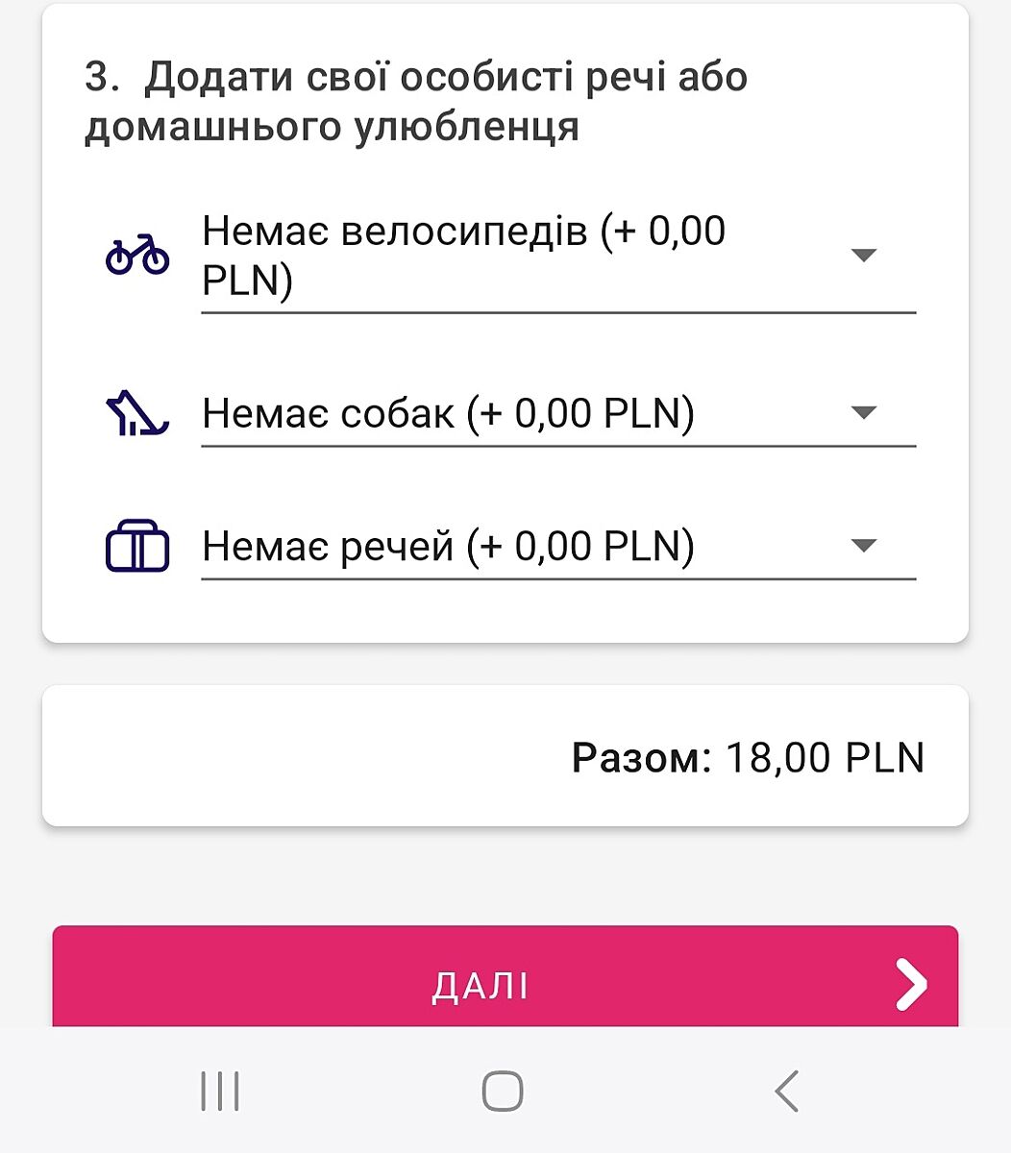Expand the bicycles dropdown arrow
The image size is (1011, 1153).
pyautogui.click(x=864, y=256)
